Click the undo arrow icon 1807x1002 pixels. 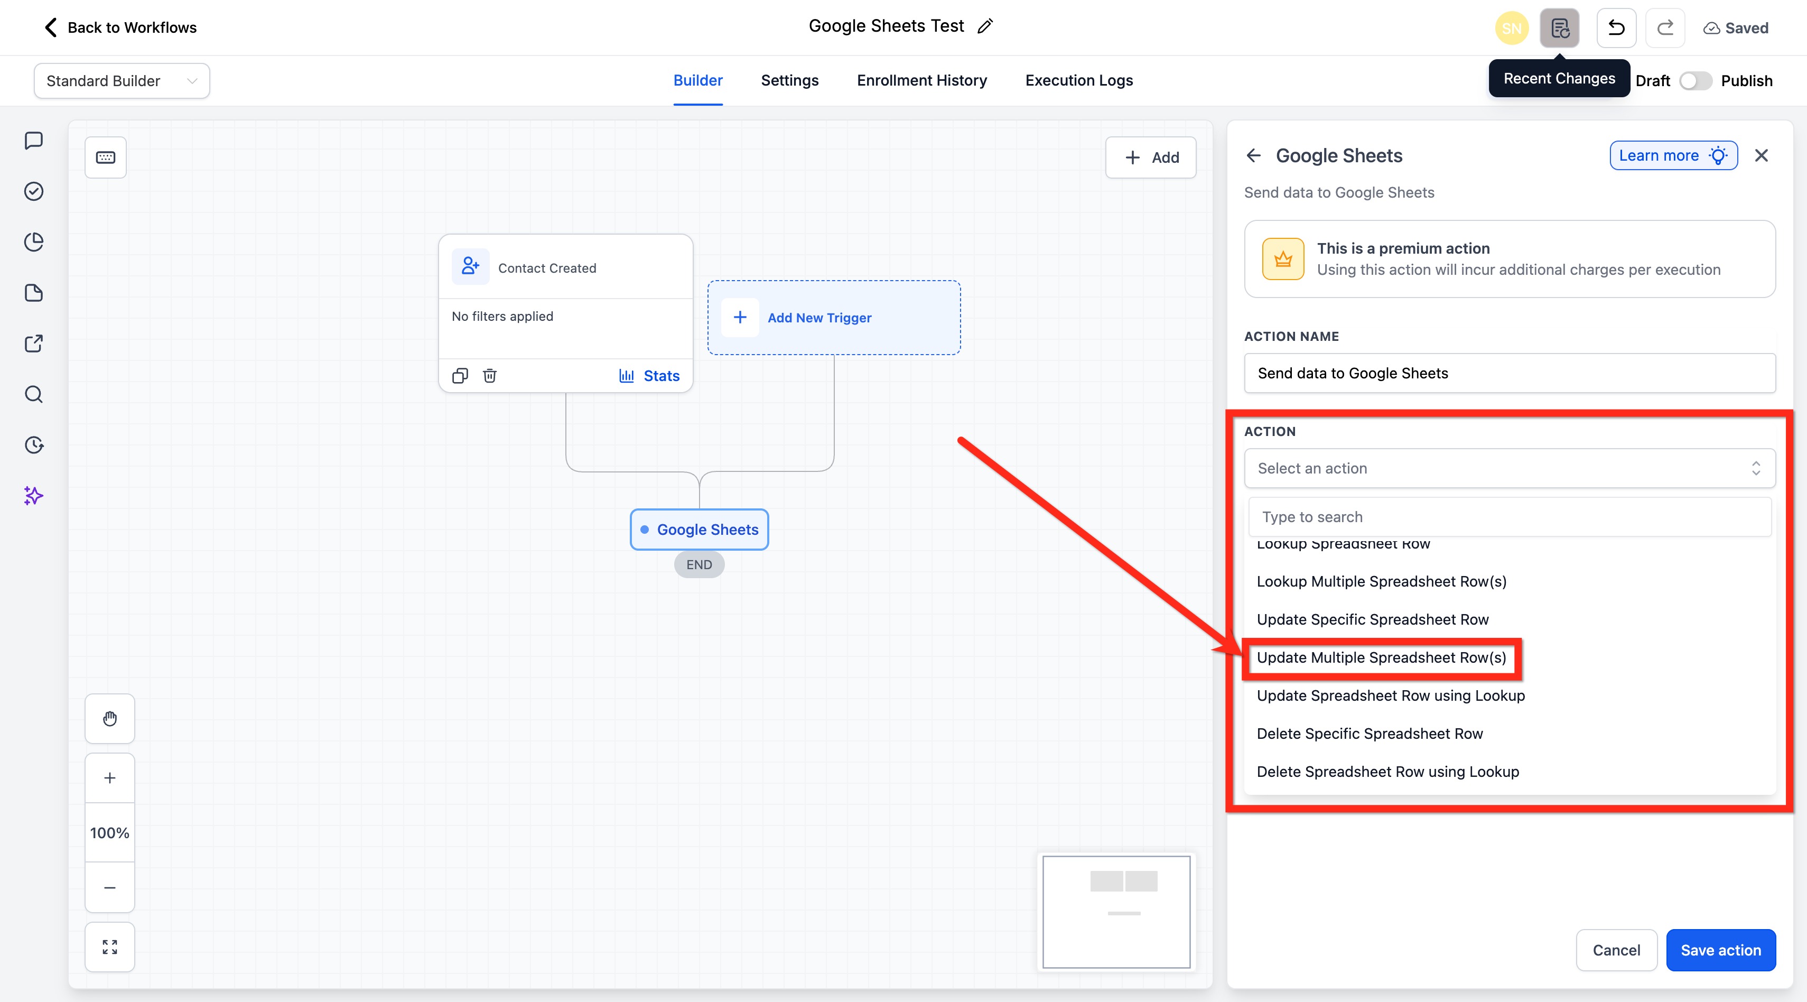[x=1616, y=28]
